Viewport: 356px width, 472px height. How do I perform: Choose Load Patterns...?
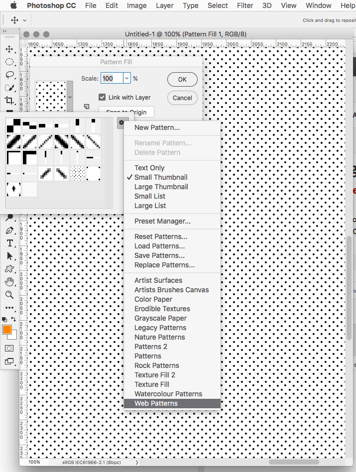[172, 246]
